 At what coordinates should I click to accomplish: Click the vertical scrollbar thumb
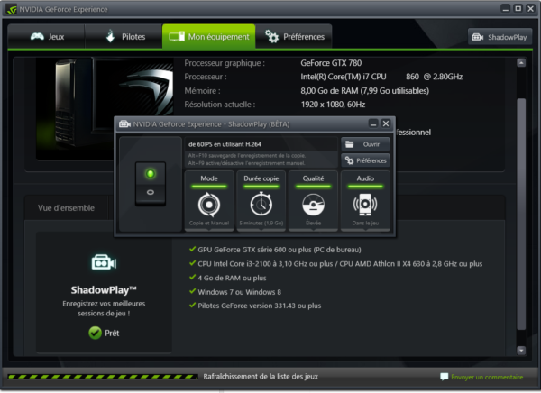point(521,214)
